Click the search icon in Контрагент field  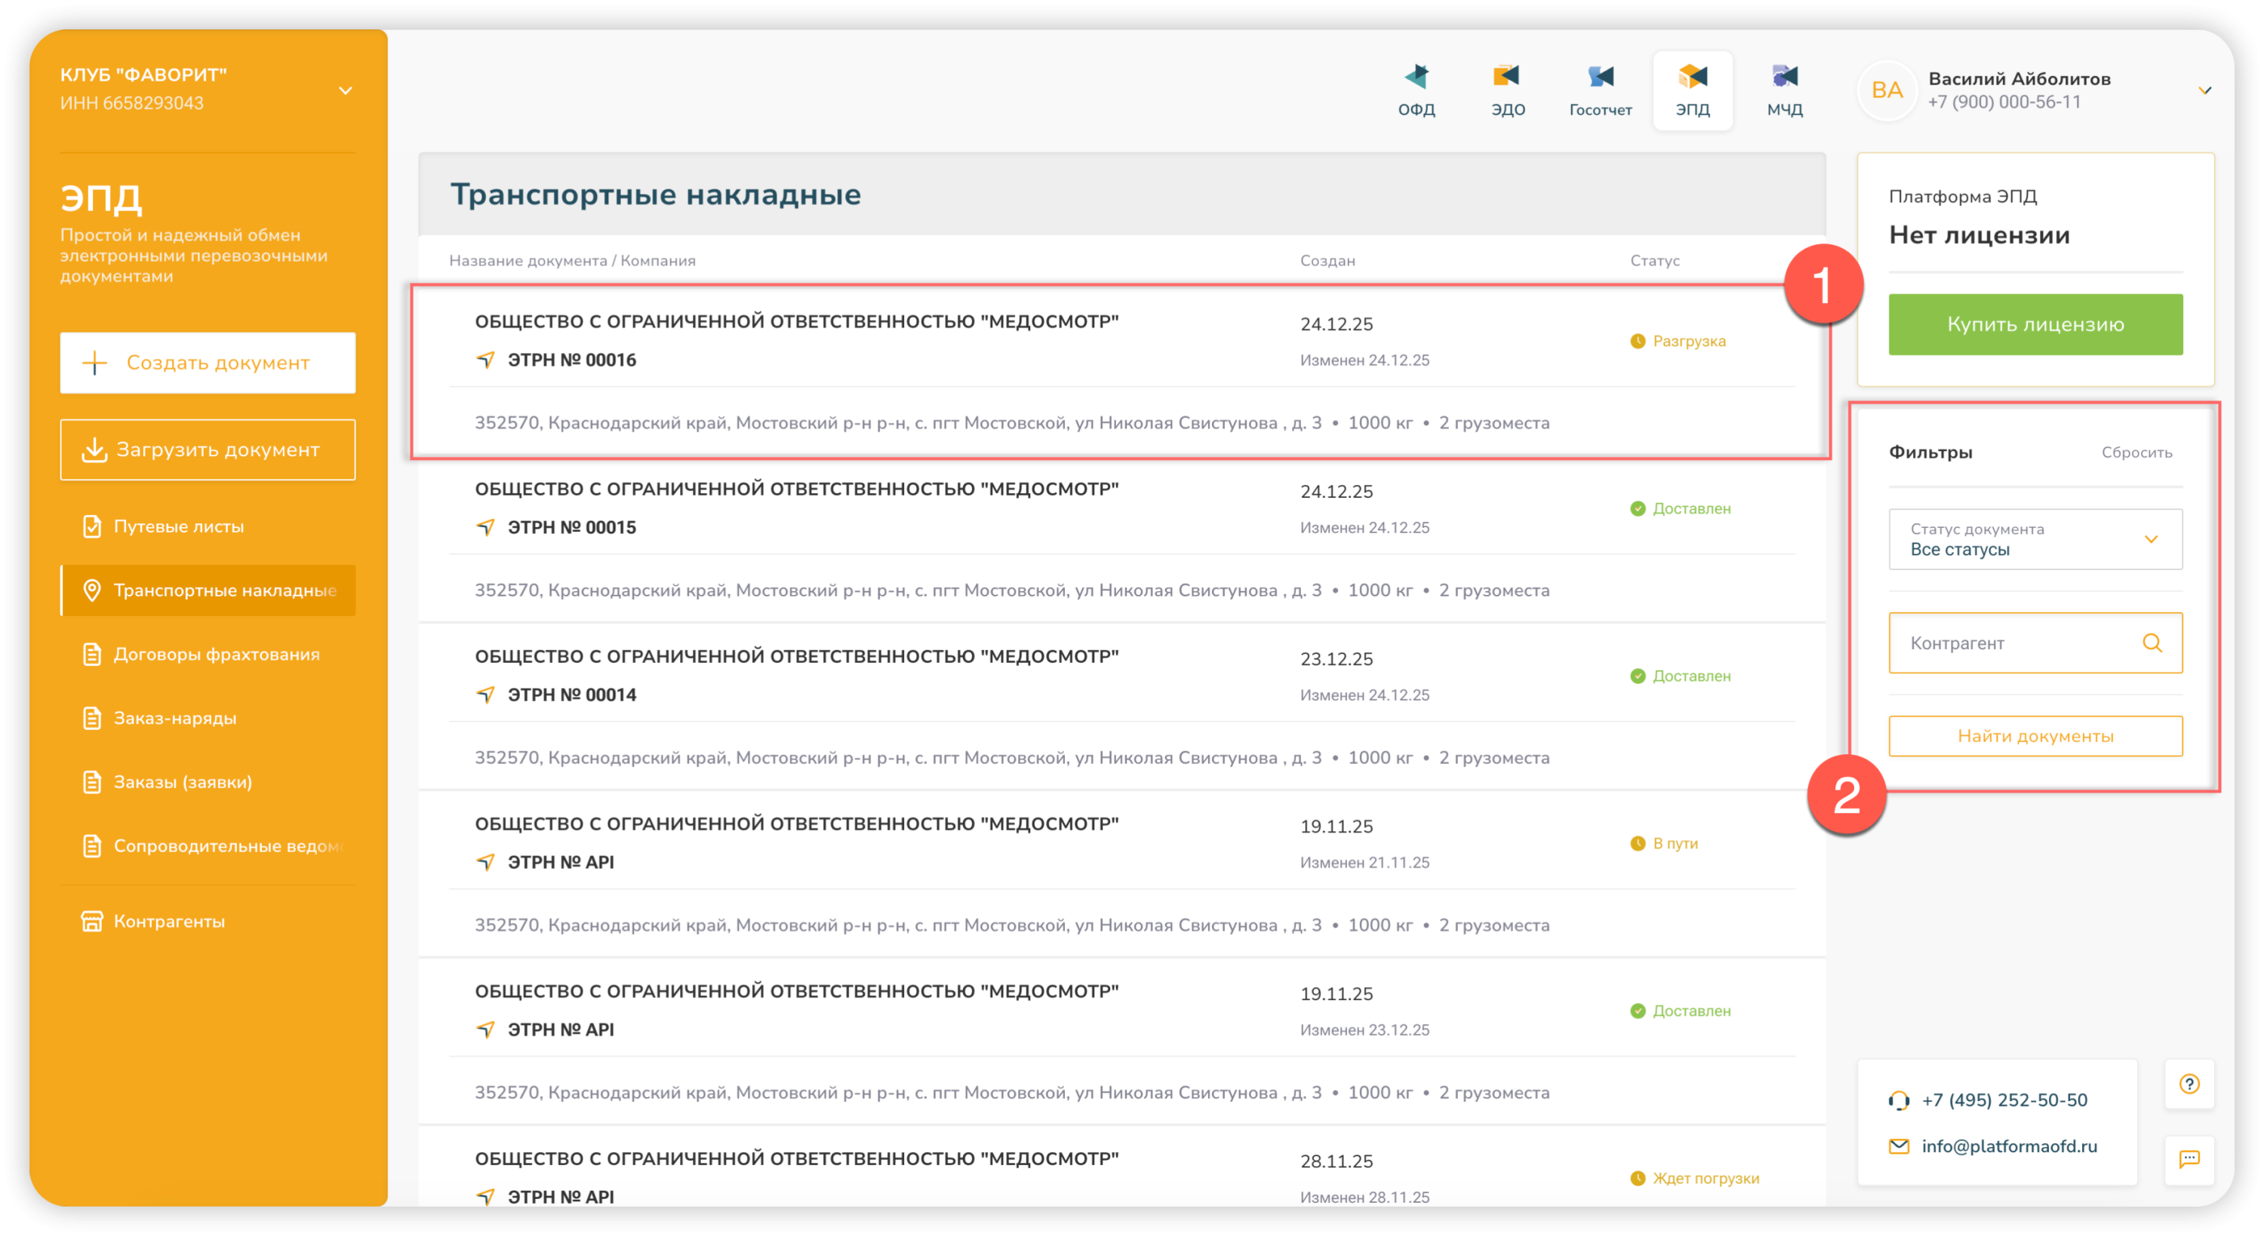[2152, 643]
